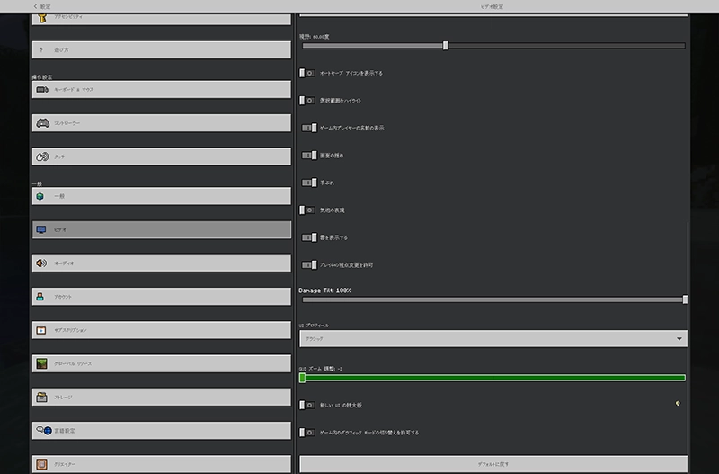Click the speaker icon for オーディオ
719x474 pixels.
[41, 264]
